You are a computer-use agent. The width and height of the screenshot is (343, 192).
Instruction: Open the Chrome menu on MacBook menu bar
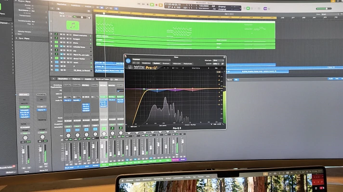(130, 180)
